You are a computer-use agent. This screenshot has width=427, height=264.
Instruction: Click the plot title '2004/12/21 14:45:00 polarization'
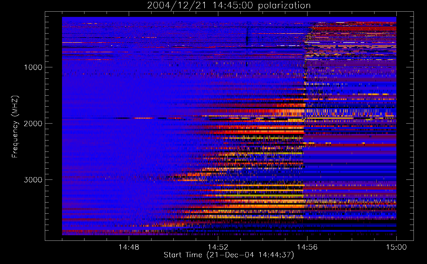pyautogui.click(x=229, y=6)
